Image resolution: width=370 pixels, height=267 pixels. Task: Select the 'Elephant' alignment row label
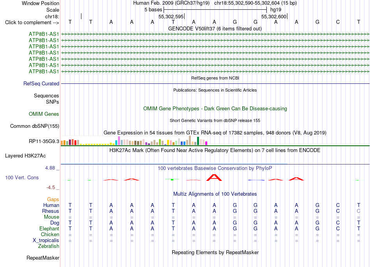coord(49,228)
